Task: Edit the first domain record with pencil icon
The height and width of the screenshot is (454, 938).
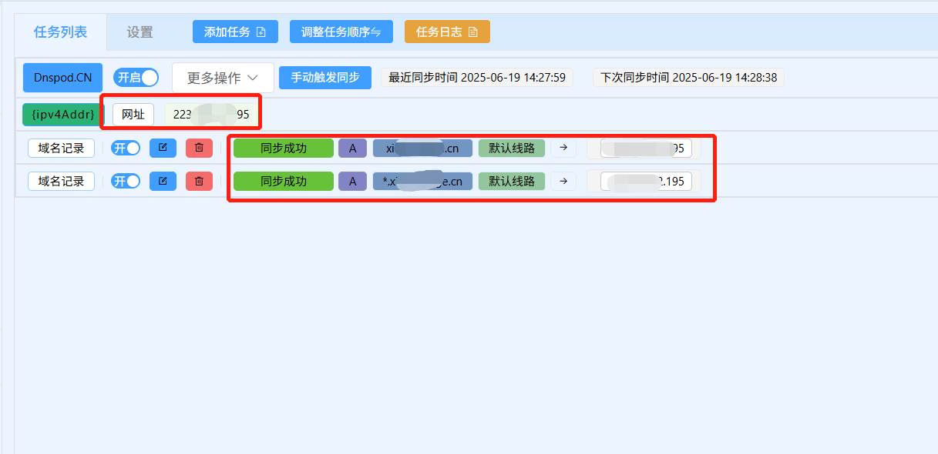Action: (163, 148)
